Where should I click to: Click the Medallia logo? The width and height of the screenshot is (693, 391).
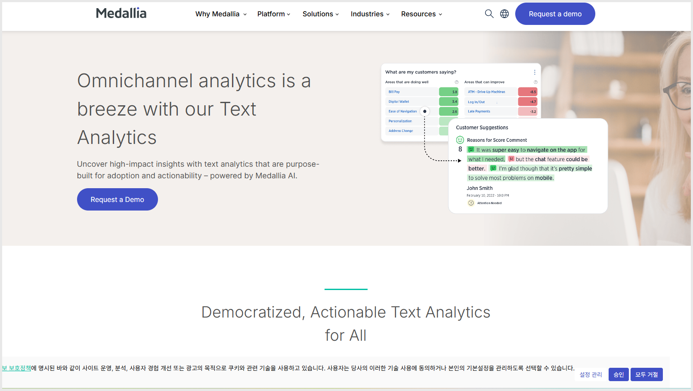click(121, 13)
